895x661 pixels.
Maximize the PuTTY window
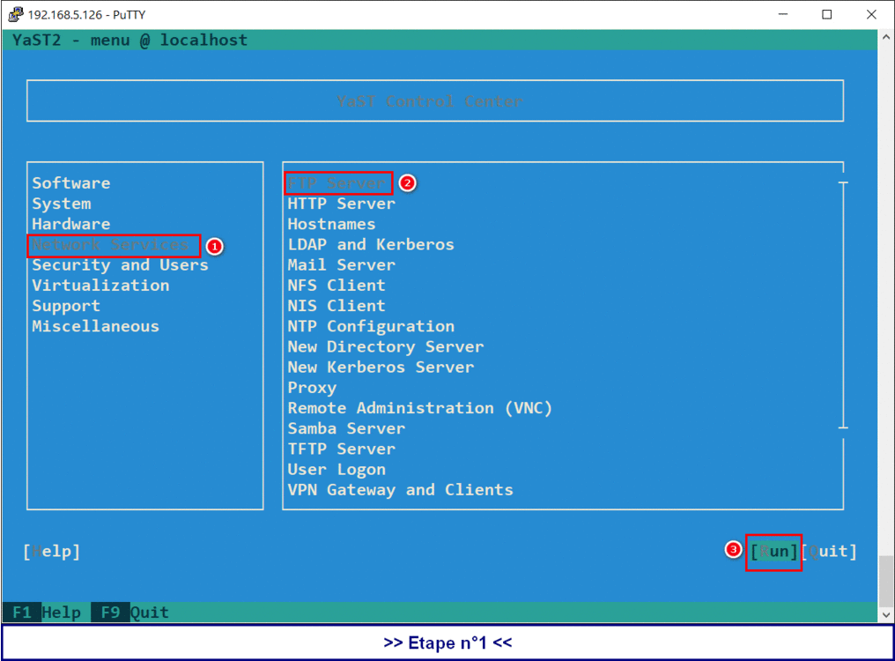click(x=827, y=14)
